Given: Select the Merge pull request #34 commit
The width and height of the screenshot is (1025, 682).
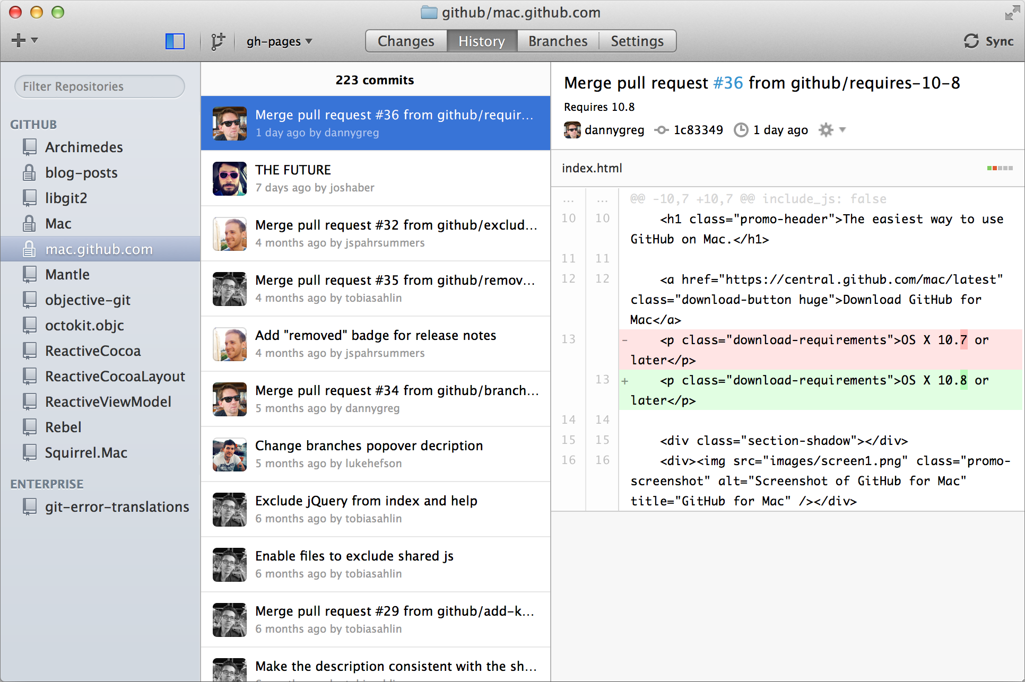Looking at the screenshot, I should click(376, 399).
